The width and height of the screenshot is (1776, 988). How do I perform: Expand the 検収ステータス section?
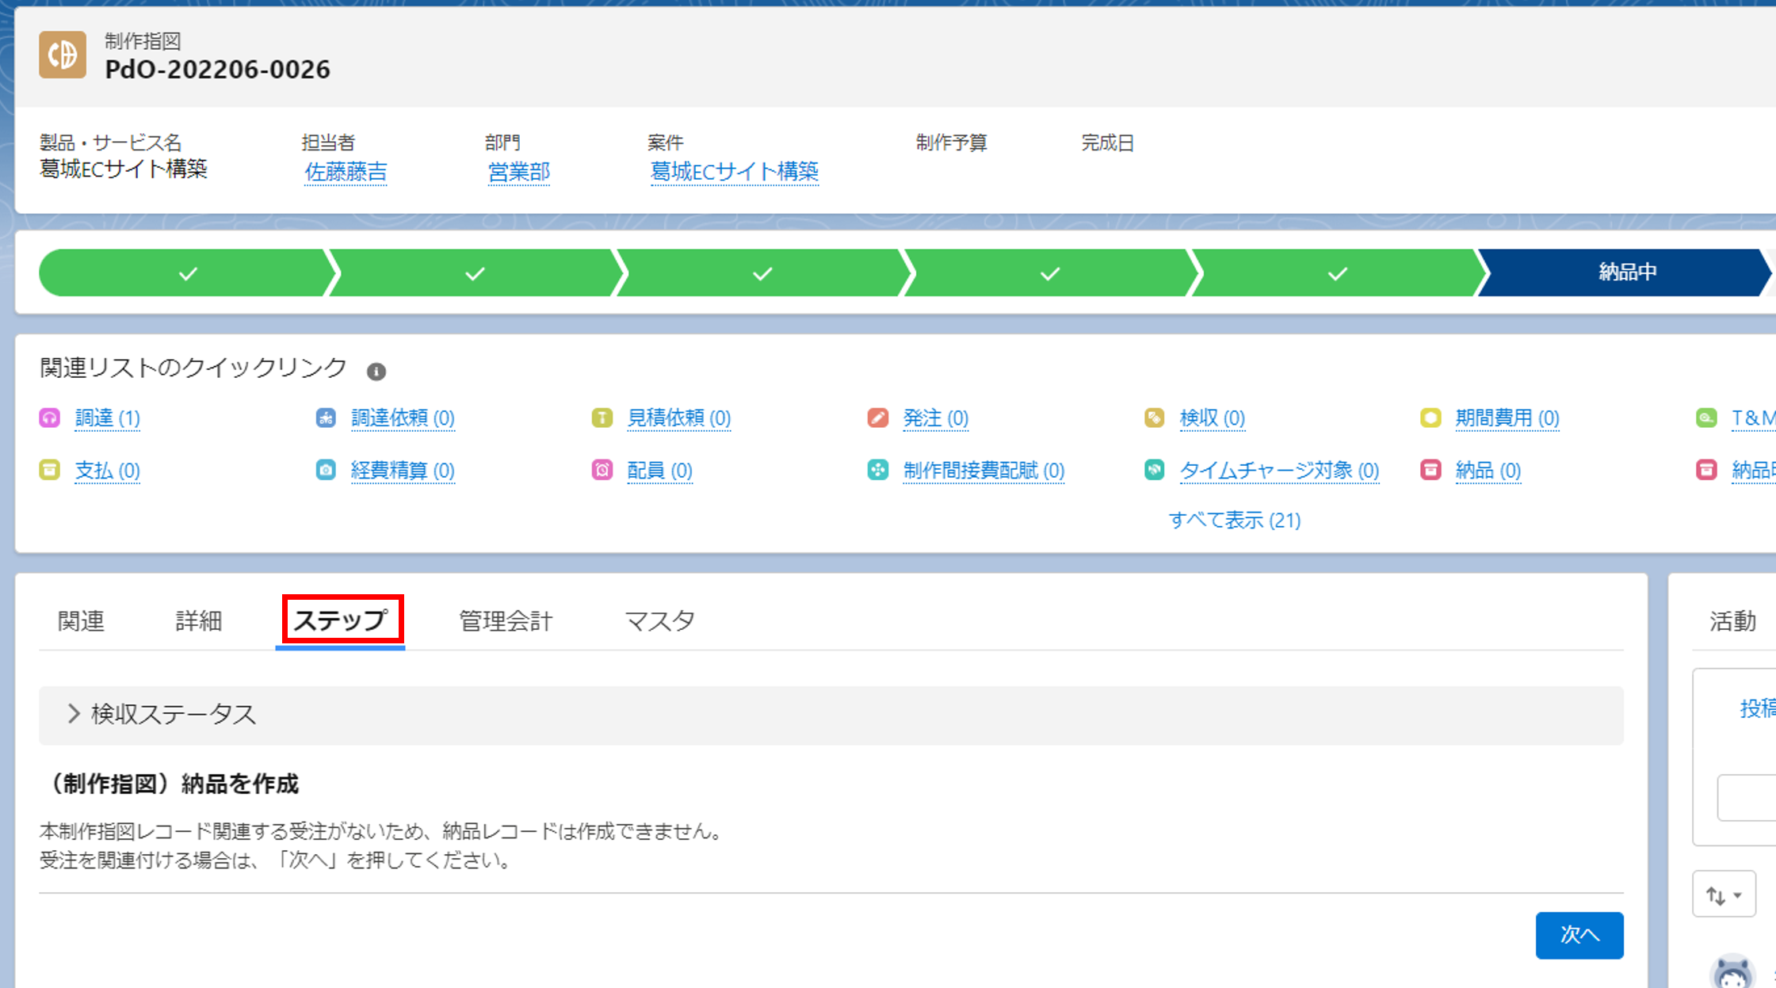click(x=831, y=715)
